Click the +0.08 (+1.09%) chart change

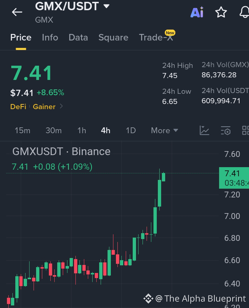coord(63,167)
